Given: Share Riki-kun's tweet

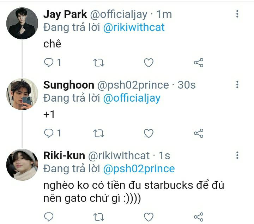Looking at the screenshot, I should [x=199, y=216].
